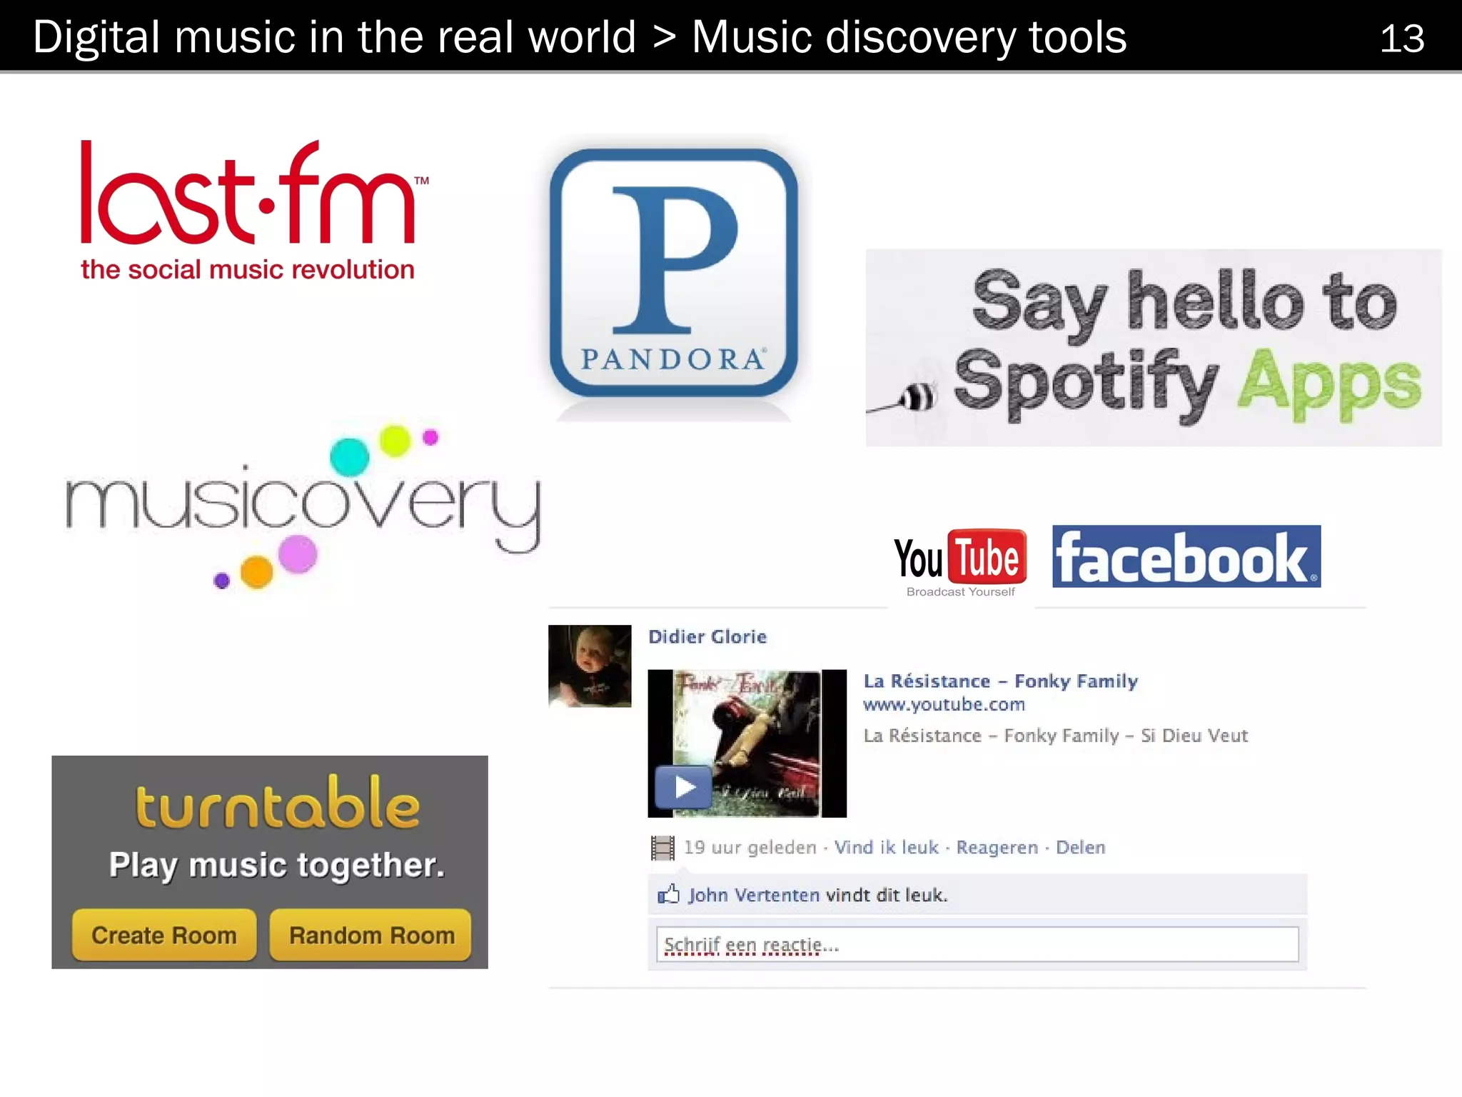Click the film strip video icon
The width and height of the screenshot is (1462, 1097).
coord(662,848)
